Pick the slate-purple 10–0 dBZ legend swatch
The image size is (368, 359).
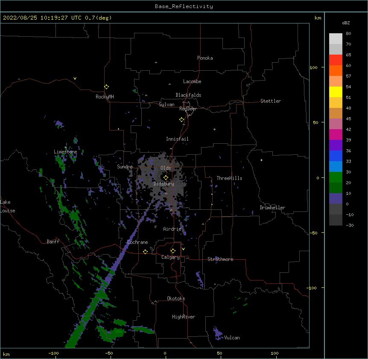coord(336,199)
